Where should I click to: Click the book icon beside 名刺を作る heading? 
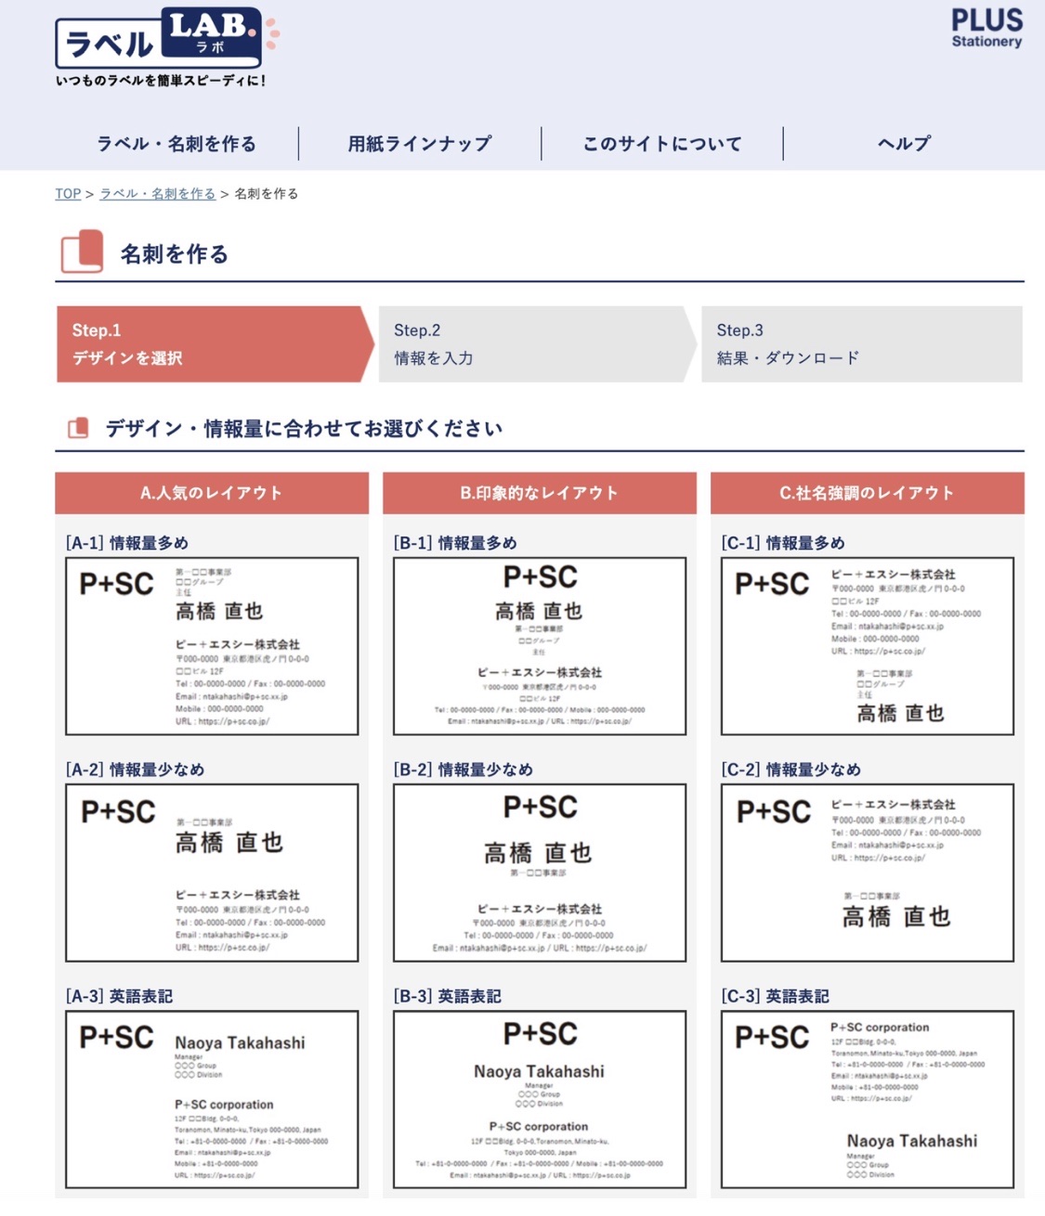point(82,252)
